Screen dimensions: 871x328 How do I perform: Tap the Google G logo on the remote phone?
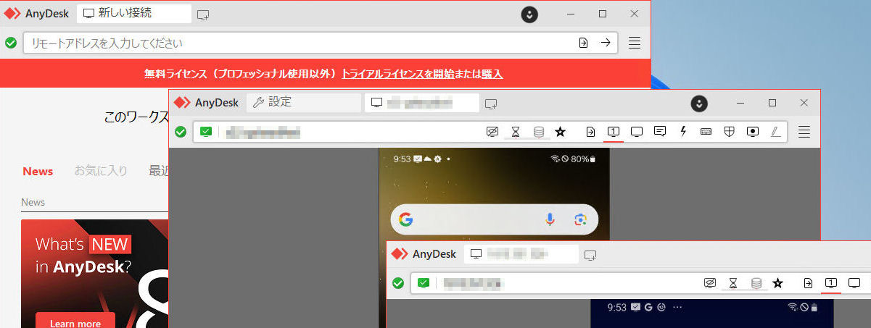[x=405, y=219]
